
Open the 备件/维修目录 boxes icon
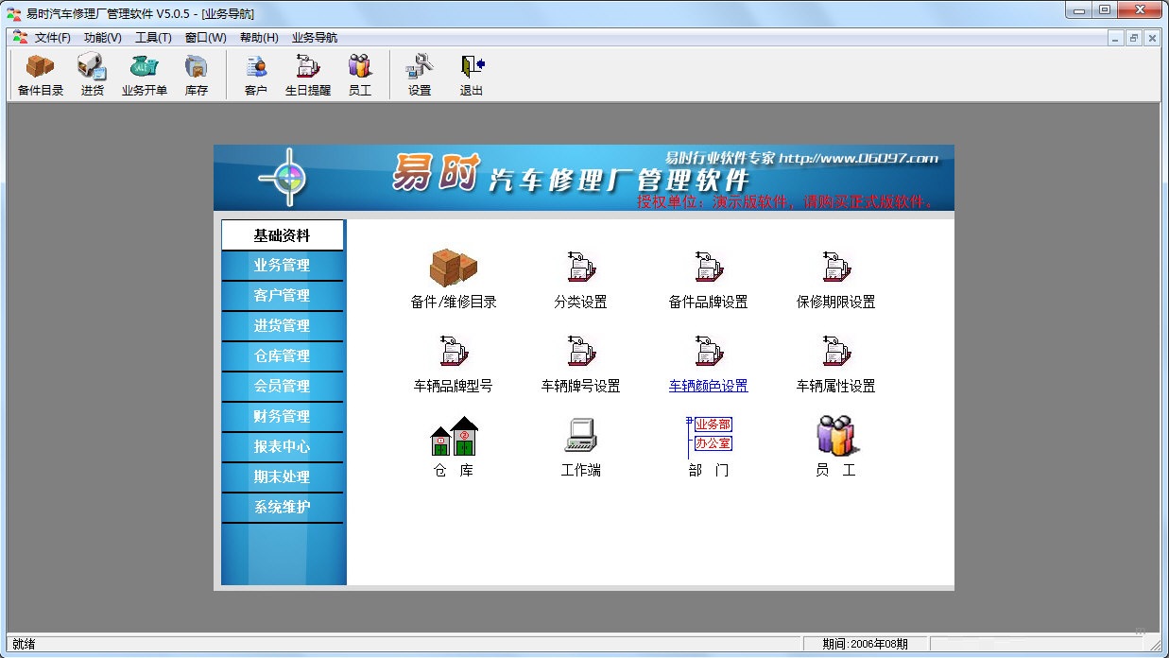pyautogui.click(x=454, y=268)
